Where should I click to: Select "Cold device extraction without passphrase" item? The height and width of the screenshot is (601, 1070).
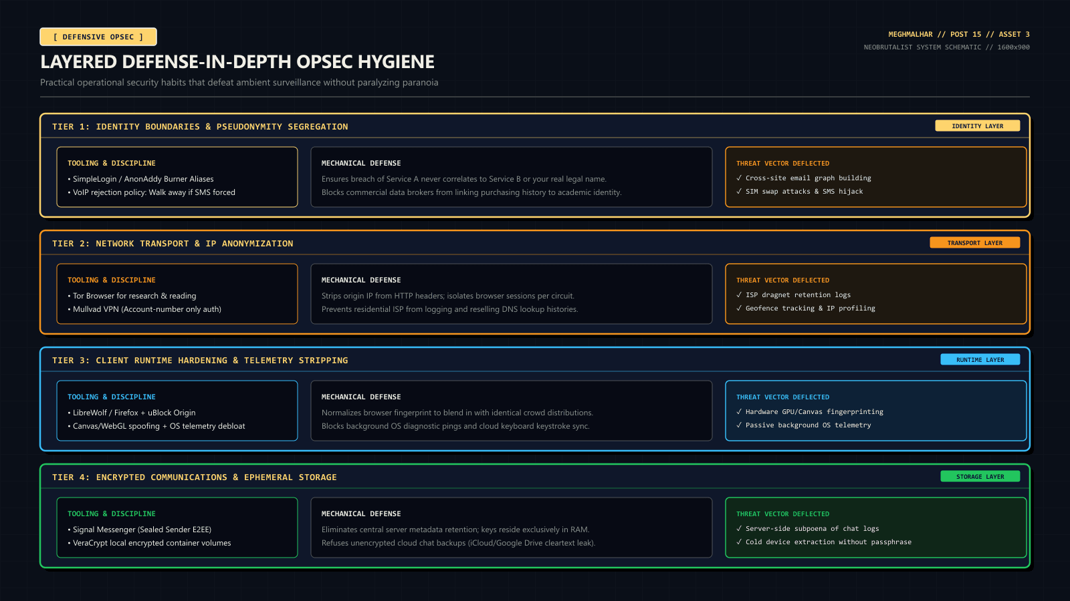coord(824,542)
